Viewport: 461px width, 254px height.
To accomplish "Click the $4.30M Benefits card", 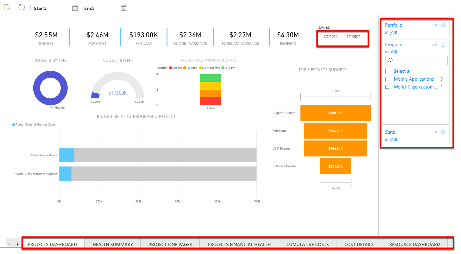I will pos(288,38).
